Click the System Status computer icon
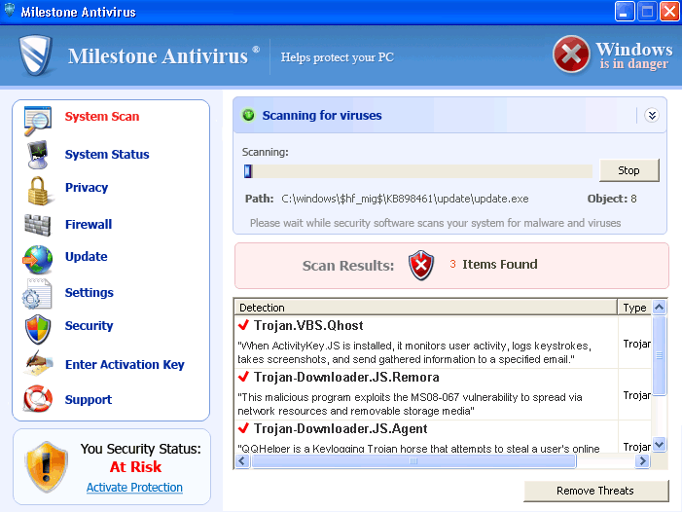Image resolution: width=682 pixels, height=512 pixels. (37, 155)
